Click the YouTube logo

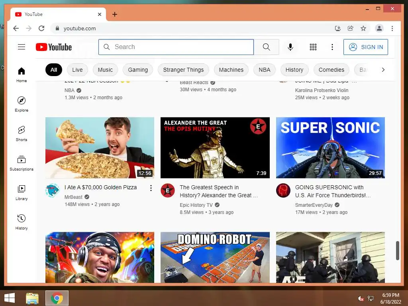click(x=54, y=47)
